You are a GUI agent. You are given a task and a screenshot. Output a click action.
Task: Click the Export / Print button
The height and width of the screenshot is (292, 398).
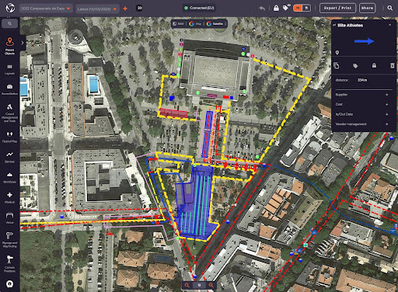(x=337, y=8)
